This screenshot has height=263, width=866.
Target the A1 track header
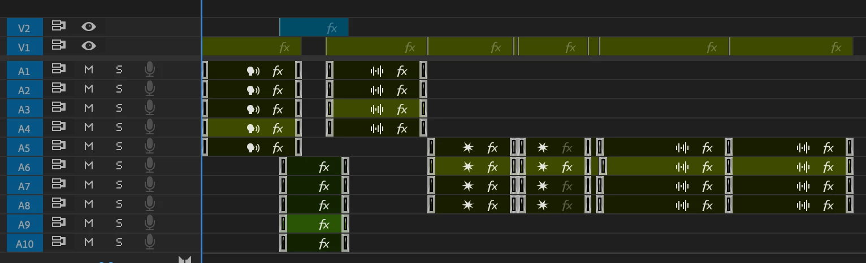[x=24, y=71]
